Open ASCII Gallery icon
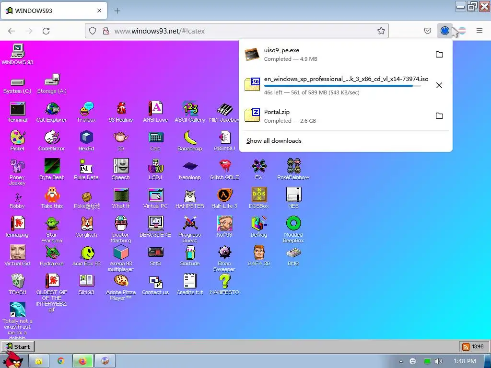This screenshot has width=491, height=368. (x=190, y=112)
